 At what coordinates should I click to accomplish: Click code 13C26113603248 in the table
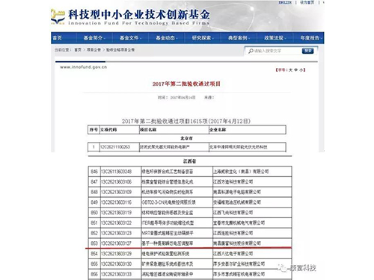(x=116, y=172)
